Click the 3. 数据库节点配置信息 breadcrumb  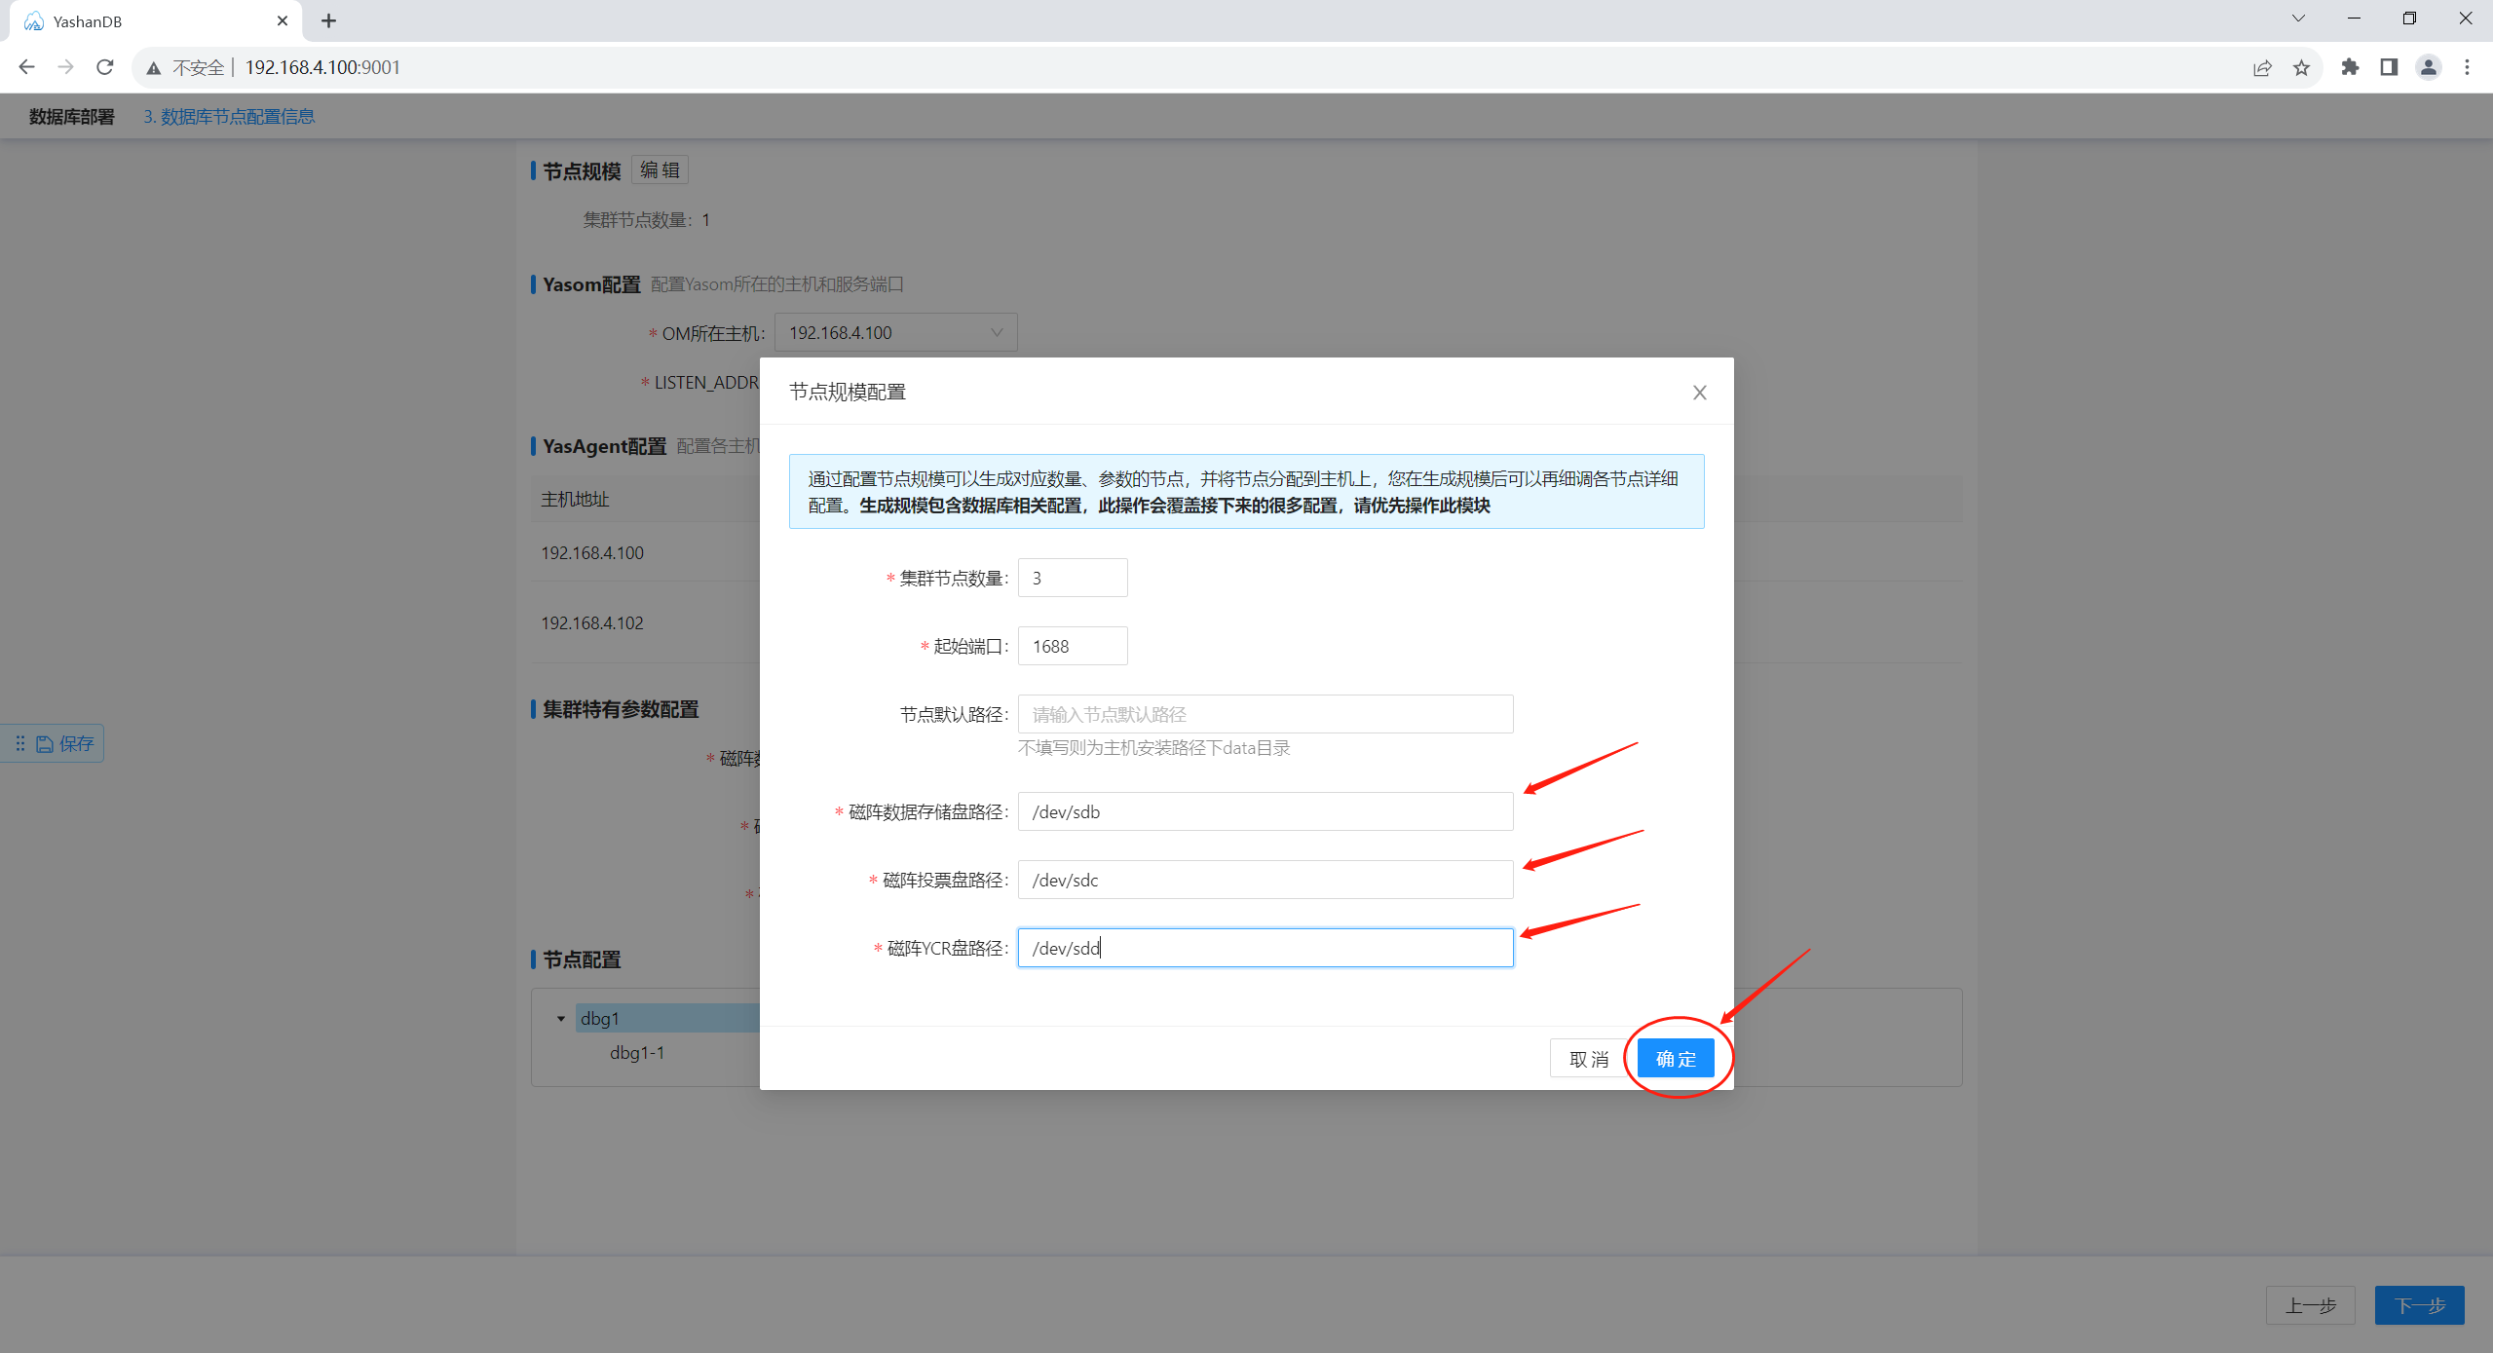coord(229,116)
